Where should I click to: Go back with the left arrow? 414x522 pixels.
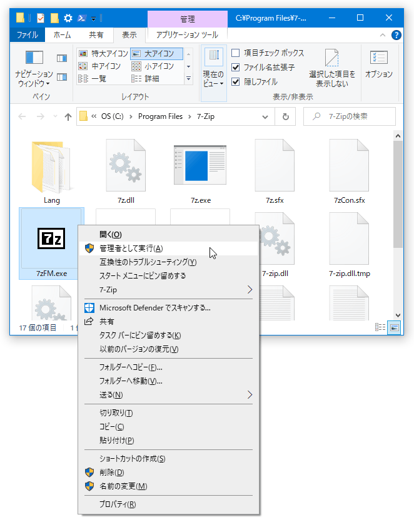pos(22,116)
